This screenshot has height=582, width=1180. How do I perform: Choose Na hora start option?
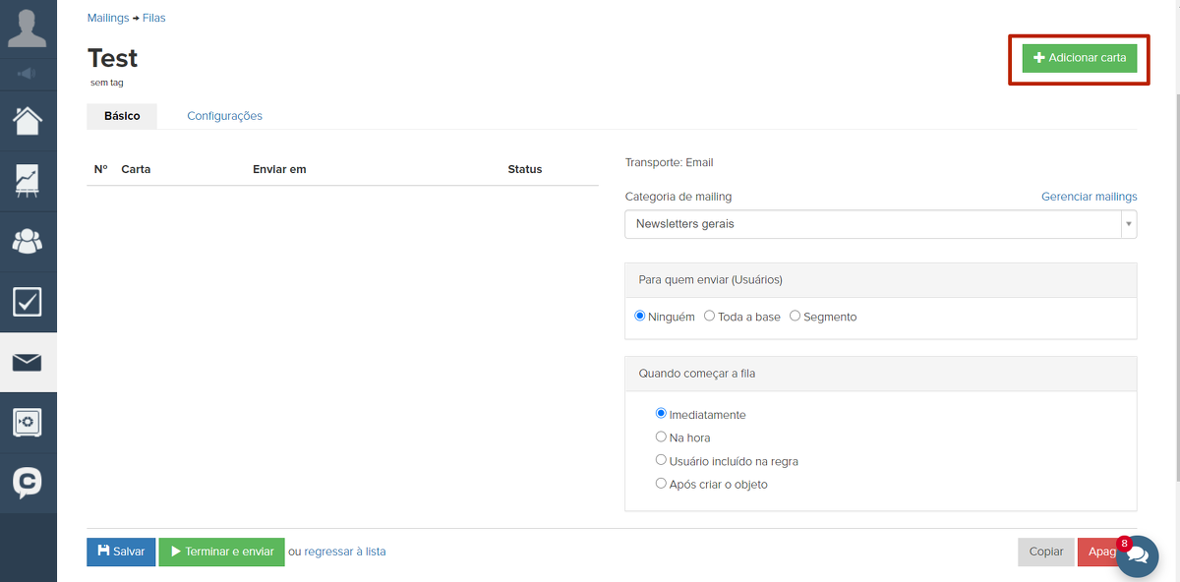point(661,437)
